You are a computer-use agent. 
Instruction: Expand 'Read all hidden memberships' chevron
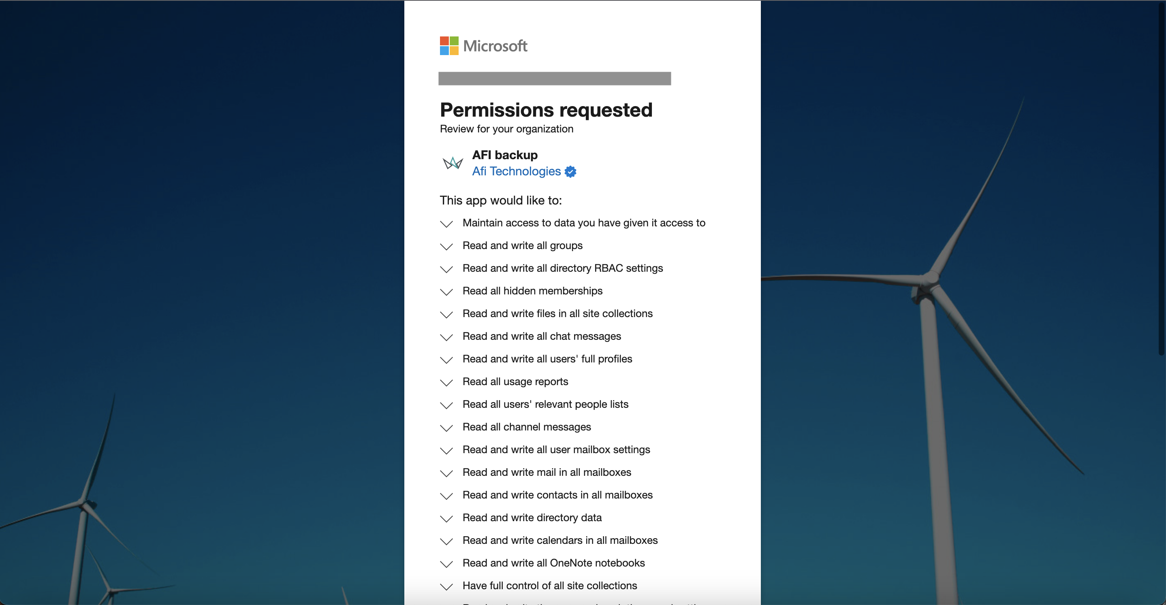tap(446, 292)
